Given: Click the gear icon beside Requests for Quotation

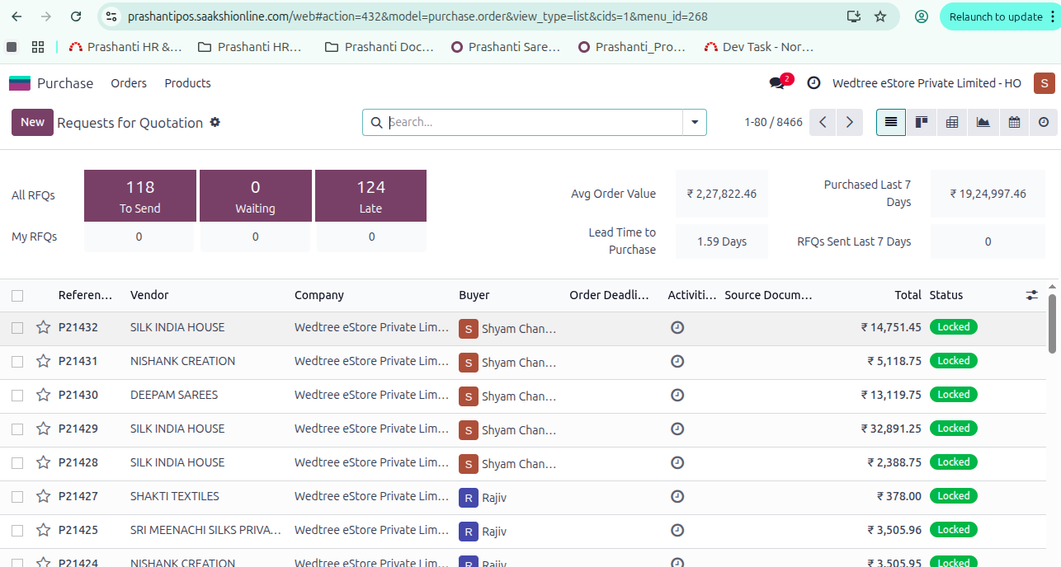Looking at the screenshot, I should tap(215, 122).
